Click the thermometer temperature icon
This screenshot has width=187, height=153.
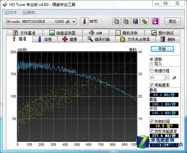[84, 21]
